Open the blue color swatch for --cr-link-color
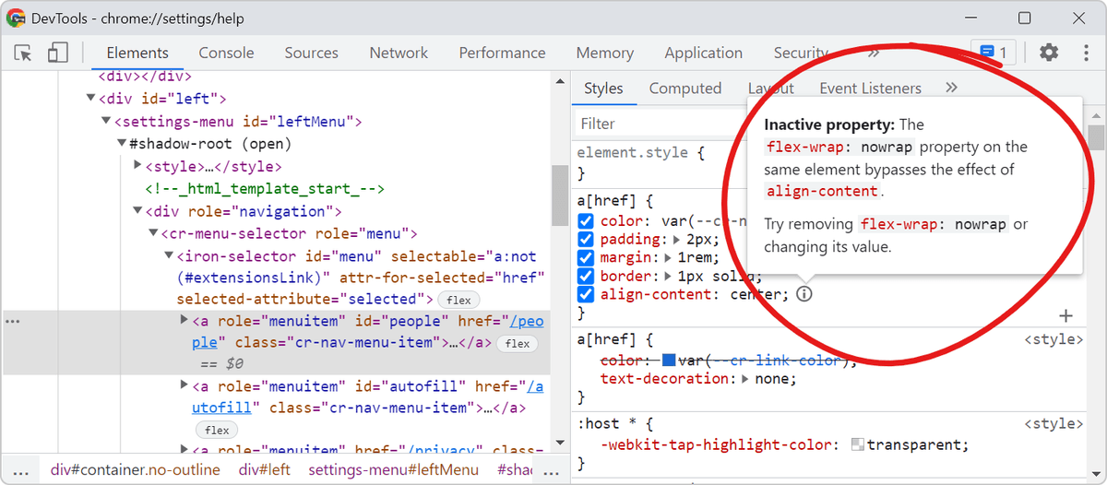1107x485 pixels. tap(669, 361)
